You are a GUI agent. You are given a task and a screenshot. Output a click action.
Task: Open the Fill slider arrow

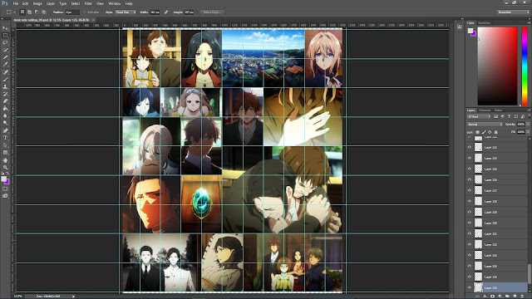pyautogui.click(x=528, y=132)
